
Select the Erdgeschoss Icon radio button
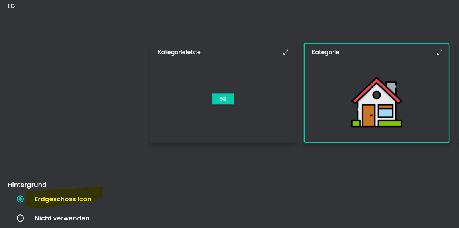tap(20, 199)
